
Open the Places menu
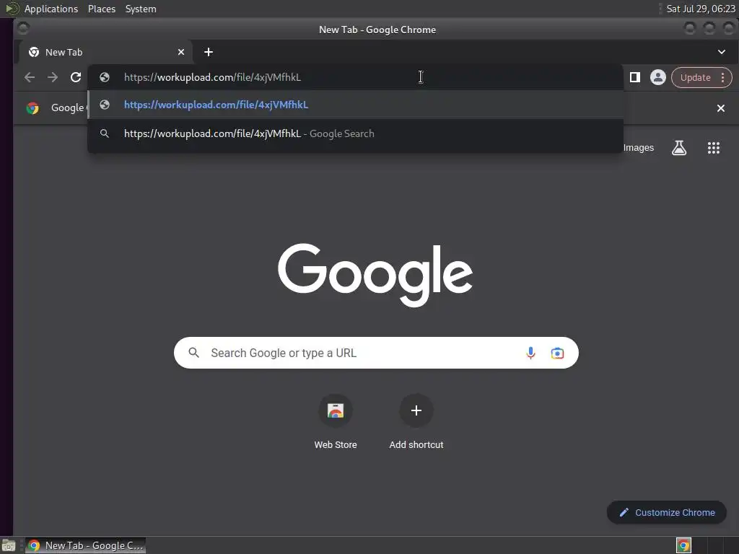(x=102, y=9)
